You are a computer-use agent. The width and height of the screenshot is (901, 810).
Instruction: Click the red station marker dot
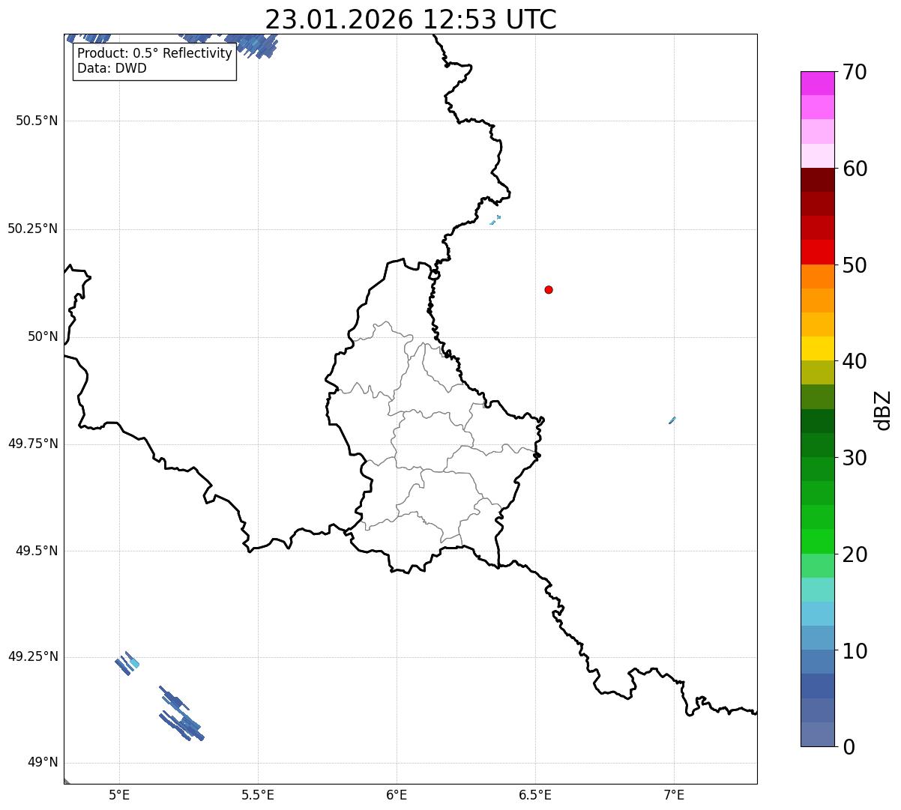click(549, 289)
